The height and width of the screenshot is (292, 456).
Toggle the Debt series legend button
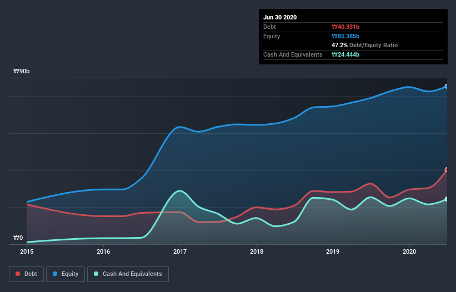pyautogui.click(x=26, y=274)
